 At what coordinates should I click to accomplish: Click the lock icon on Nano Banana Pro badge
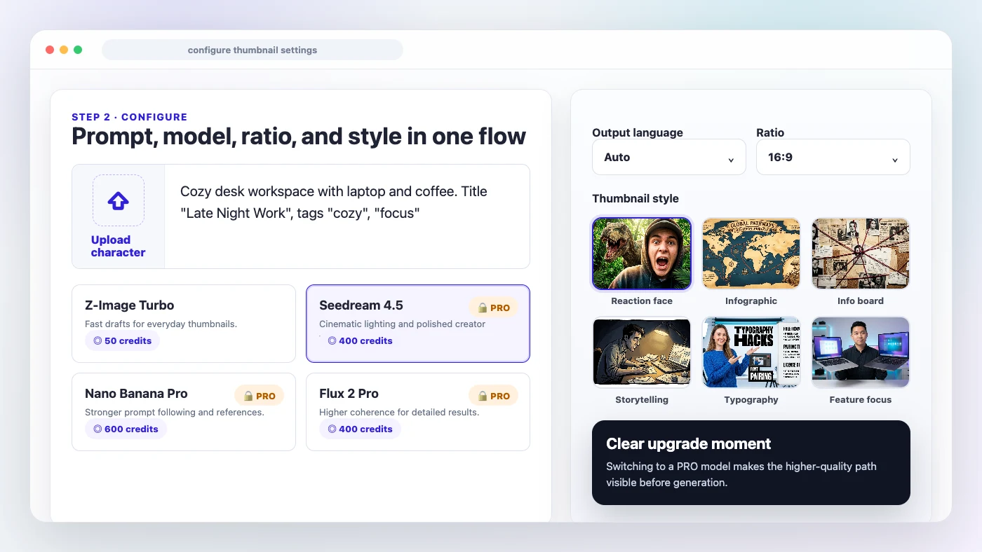pyautogui.click(x=248, y=396)
